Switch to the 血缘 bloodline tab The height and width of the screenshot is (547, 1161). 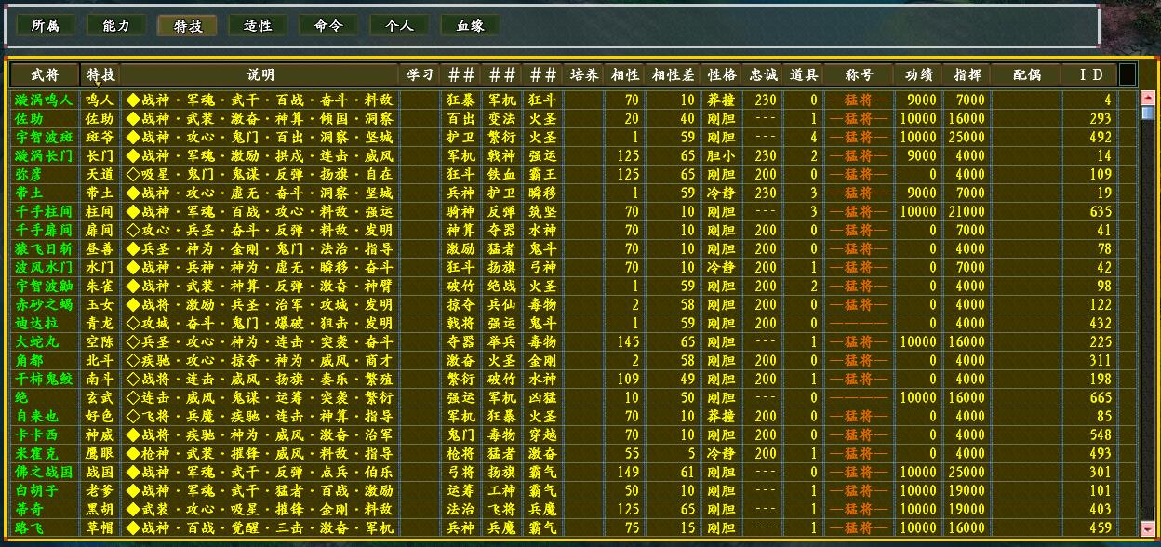469,25
